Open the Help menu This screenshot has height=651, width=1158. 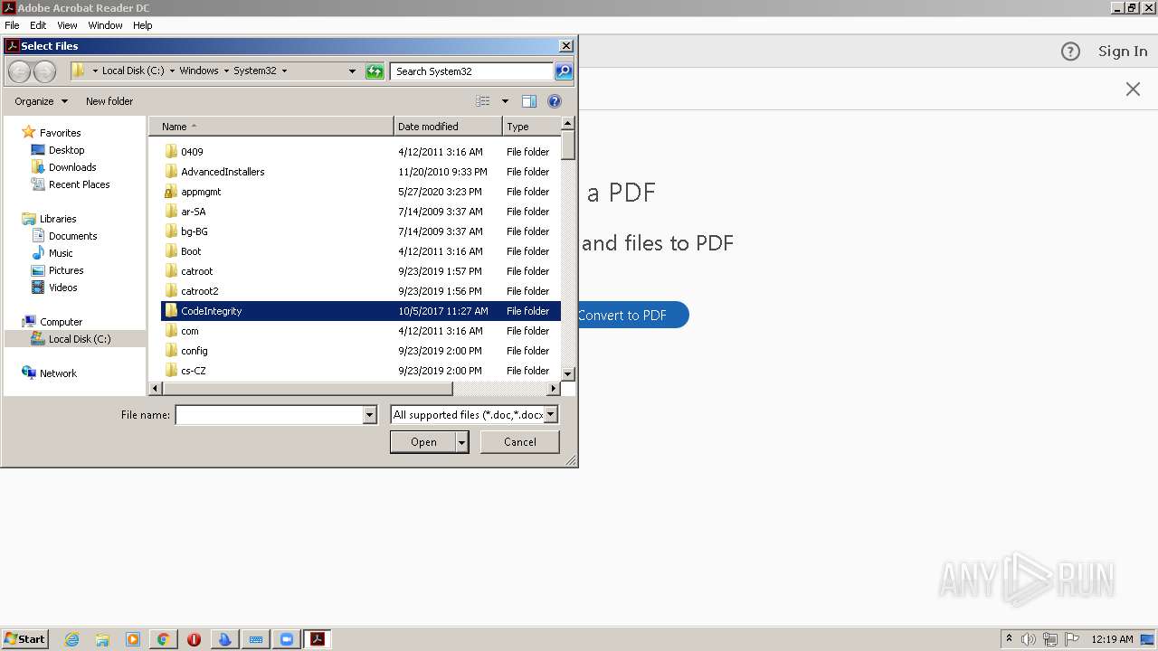tap(143, 25)
